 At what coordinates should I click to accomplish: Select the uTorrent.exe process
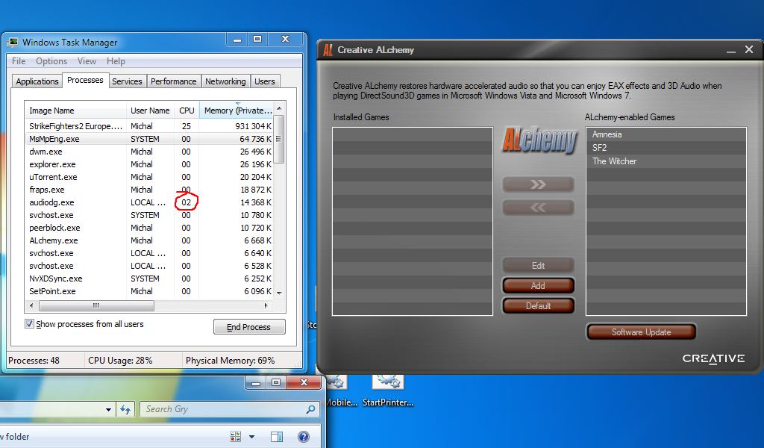(x=149, y=177)
